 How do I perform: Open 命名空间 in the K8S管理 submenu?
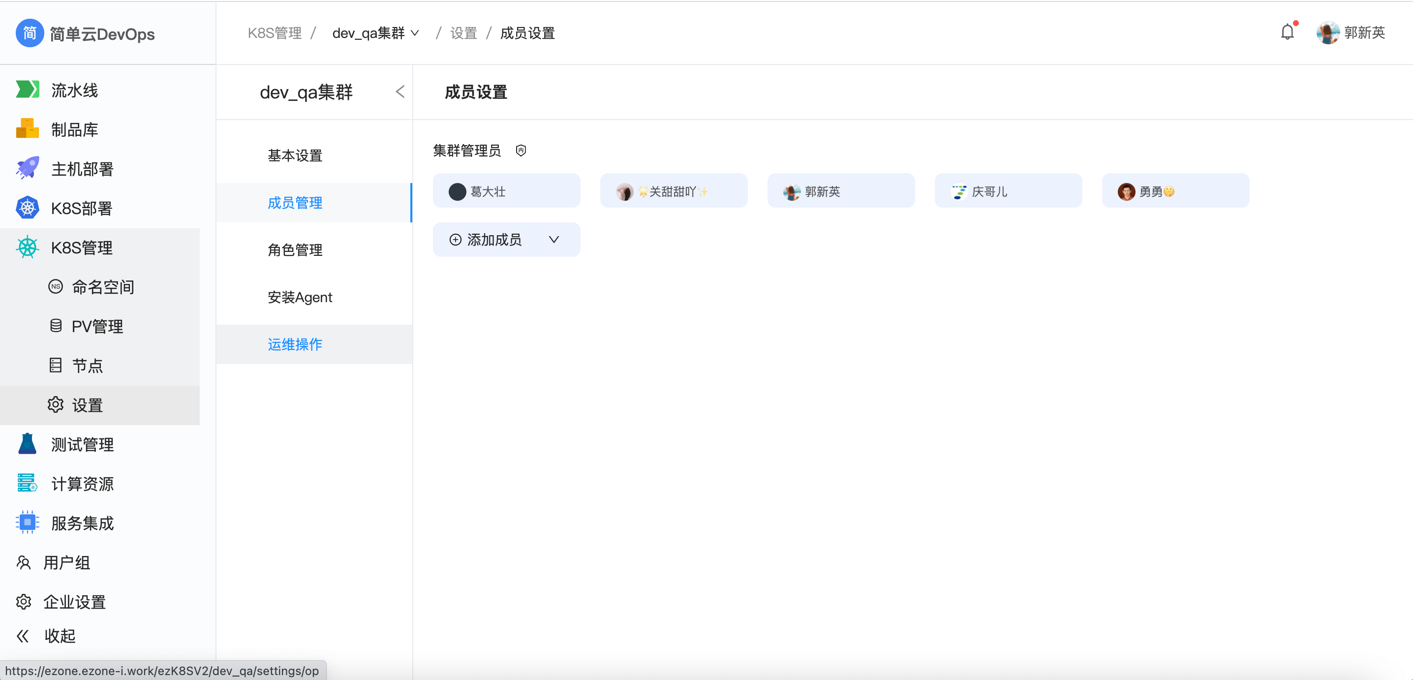pyautogui.click(x=102, y=287)
